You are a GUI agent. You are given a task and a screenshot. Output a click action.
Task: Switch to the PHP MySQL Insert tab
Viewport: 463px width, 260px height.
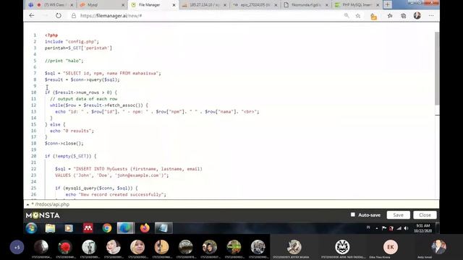tap(357, 5)
